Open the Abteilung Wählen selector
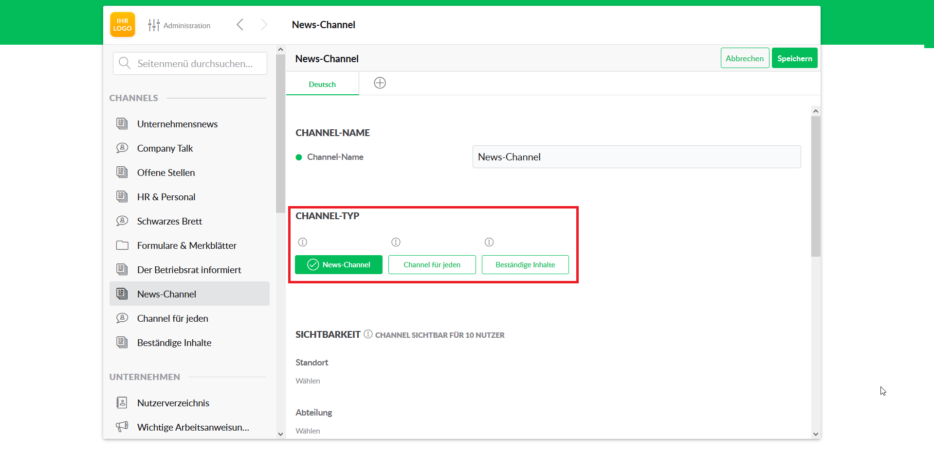 pos(308,431)
